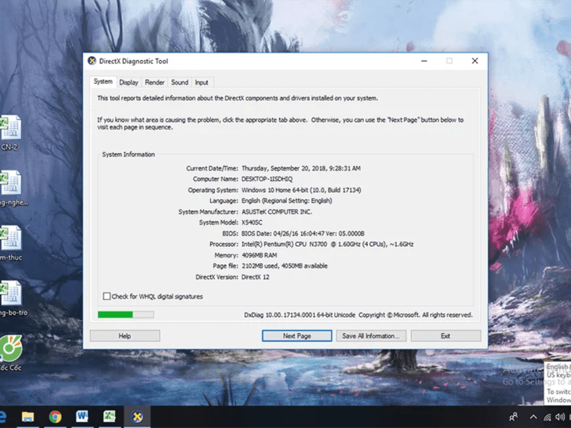The width and height of the screenshot is (571, 428).
Task: Click the DirectX logo in title bar
Action: tap(92, 61)
